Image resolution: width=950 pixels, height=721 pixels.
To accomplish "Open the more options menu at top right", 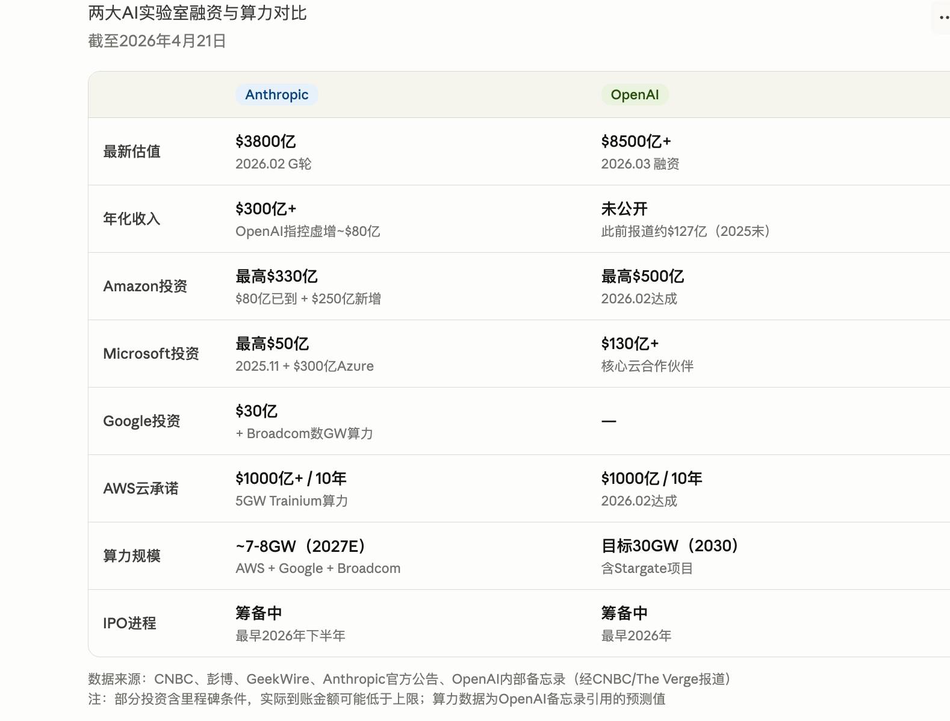I will tap(943, 17).
